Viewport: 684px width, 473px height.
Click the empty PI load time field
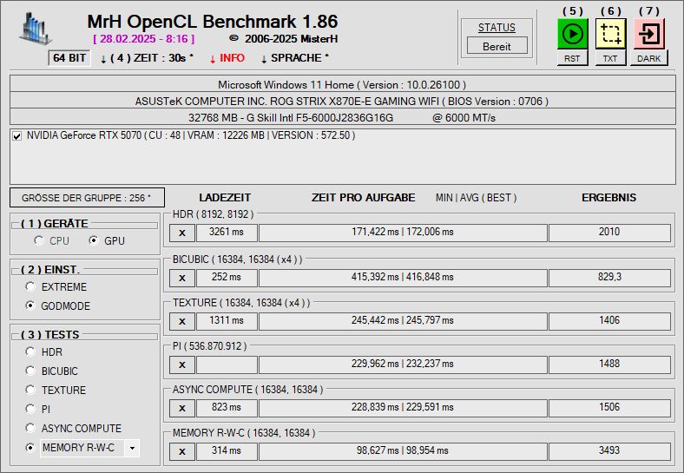(x=227, y=365)
